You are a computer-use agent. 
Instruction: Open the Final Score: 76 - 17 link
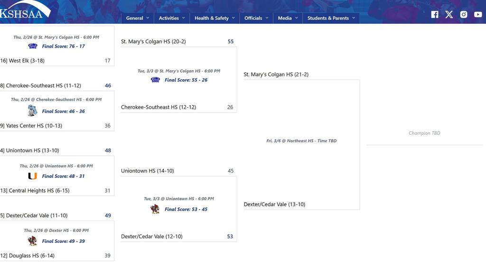coord(64,46)
